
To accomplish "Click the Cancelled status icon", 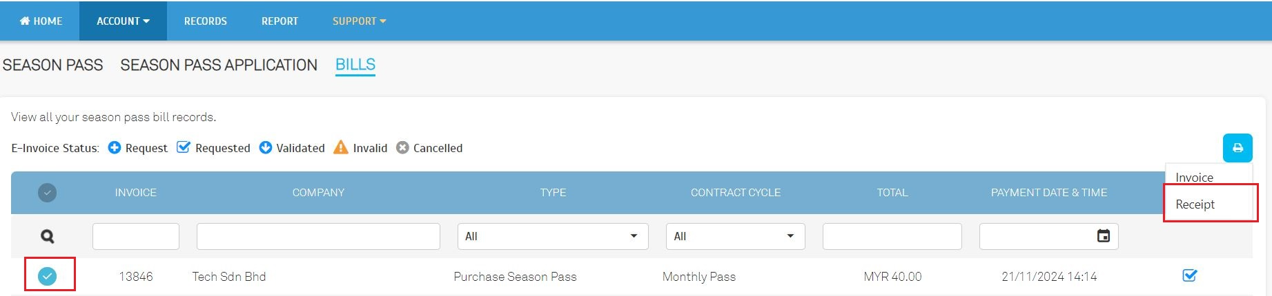I will (x=402, y=148).
